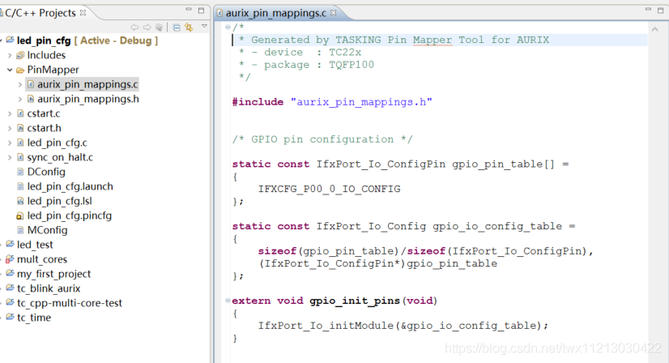This screenshot has height=363, width=669.
Task: Click the gpio_io_config_table declaration
Action: (x=497, y=226)
